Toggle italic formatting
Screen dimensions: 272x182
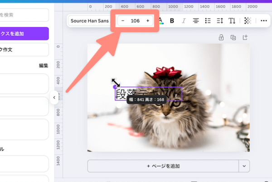coord(184,21)
